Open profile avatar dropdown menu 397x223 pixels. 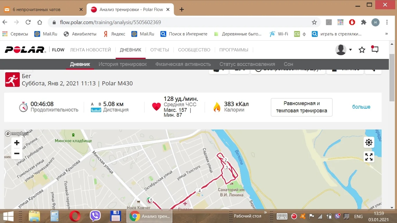pyautogui.click(x=344, y=50)
